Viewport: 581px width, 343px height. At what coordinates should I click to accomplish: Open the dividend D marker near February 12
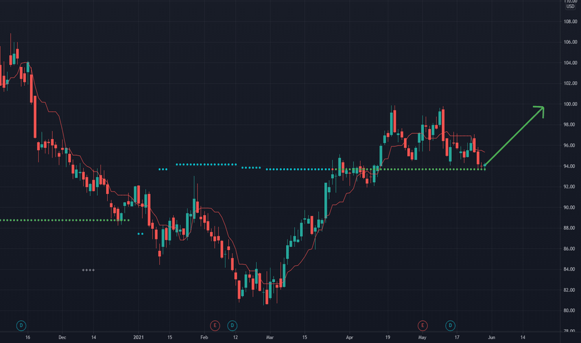point(233,326)
